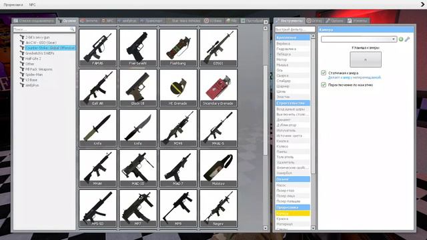Select the 2-bit's sexy-gun category
Viewport: 427px width, 240px height.
(37, 37)
